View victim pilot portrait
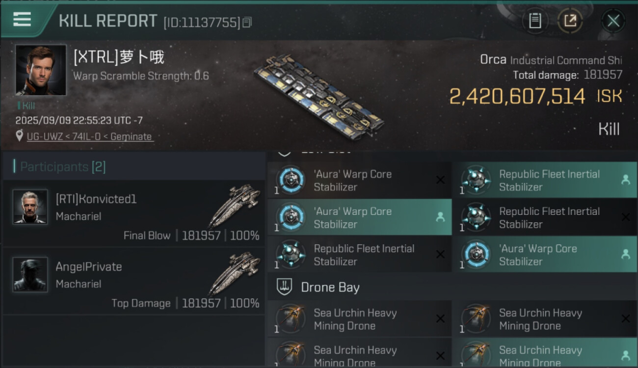This screenshot has width=638, height=368. [x=41, y=70]
